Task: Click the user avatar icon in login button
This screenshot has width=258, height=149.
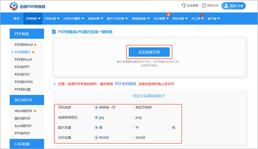Action: (x=226, y=6)
